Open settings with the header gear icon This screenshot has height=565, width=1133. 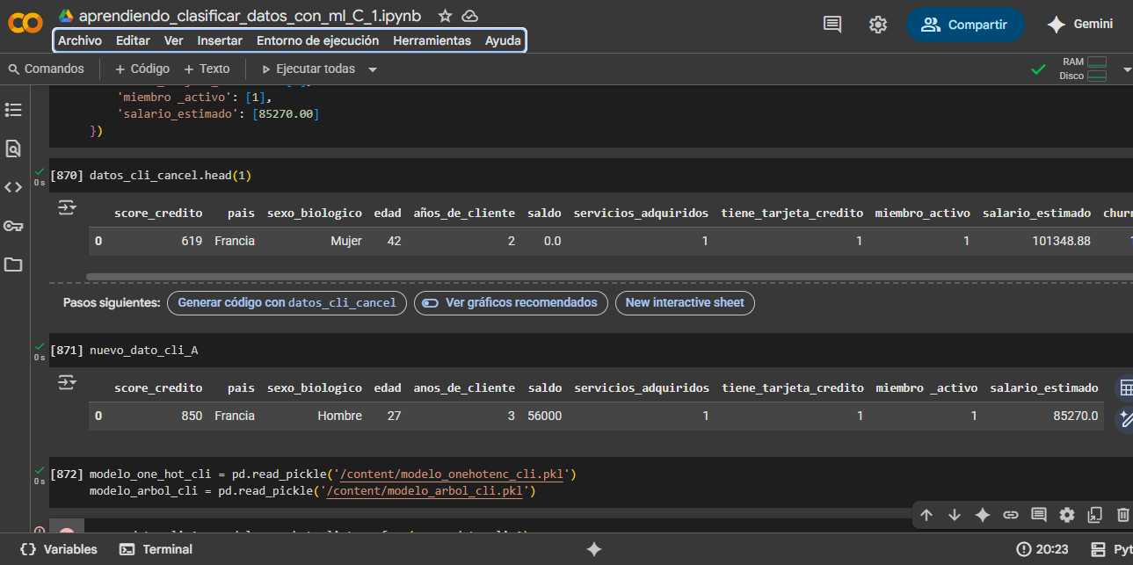click(878, 25)
